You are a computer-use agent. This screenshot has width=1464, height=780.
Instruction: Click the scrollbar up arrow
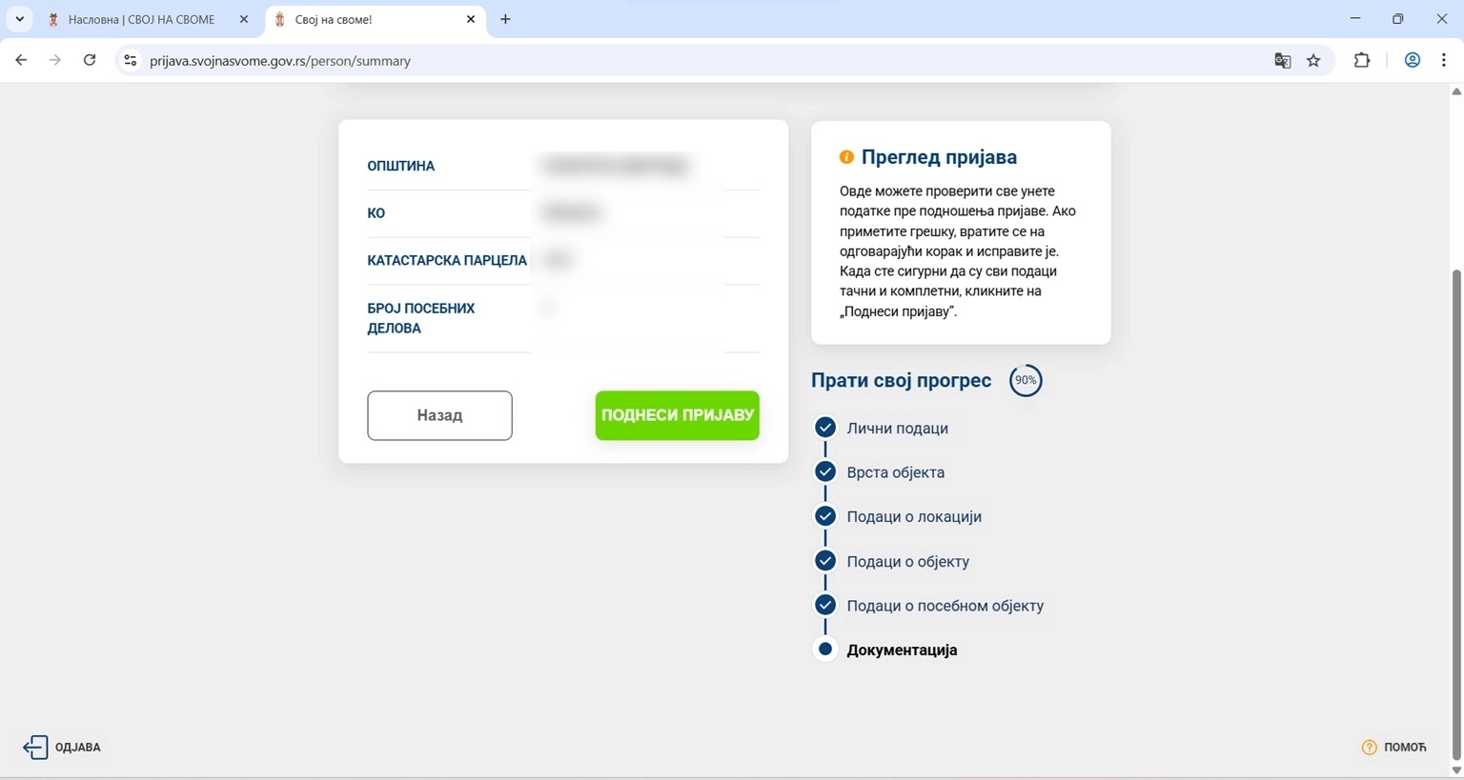pyautogui.click(x=1456, y=91)
